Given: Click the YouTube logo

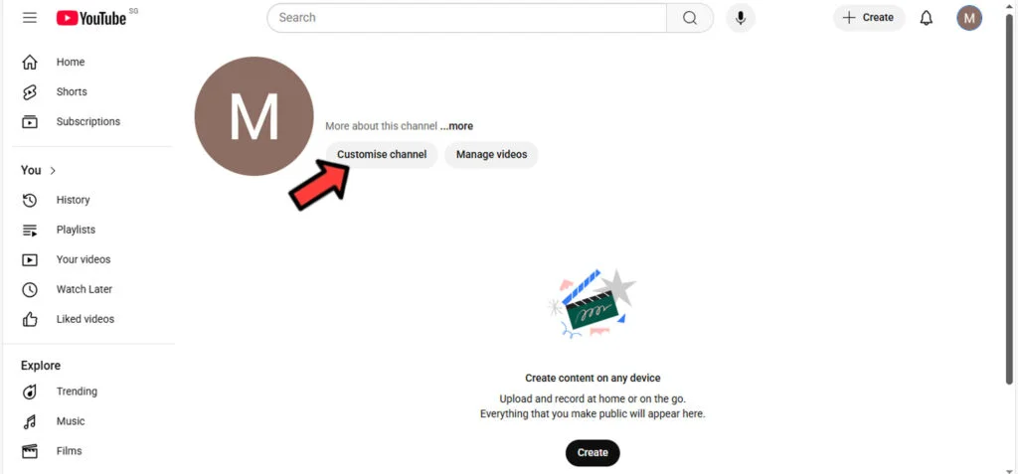Looking at the screenshot, I should click(91, 18).
